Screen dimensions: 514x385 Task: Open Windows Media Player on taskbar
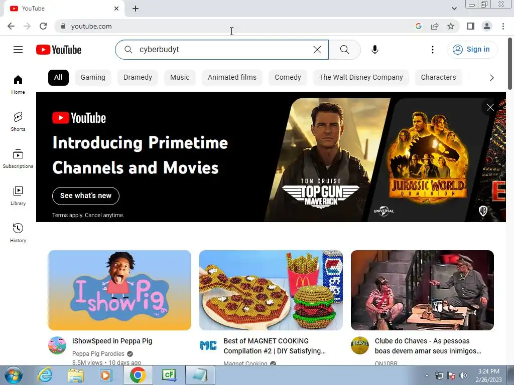point(106,375)
